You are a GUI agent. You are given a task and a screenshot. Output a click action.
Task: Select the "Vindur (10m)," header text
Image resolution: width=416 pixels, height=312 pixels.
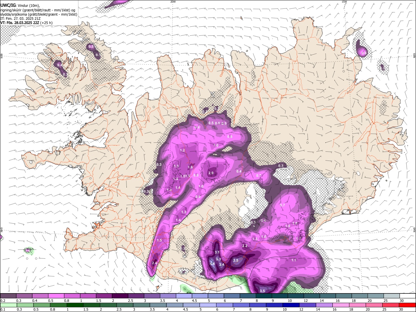point(29,6)
